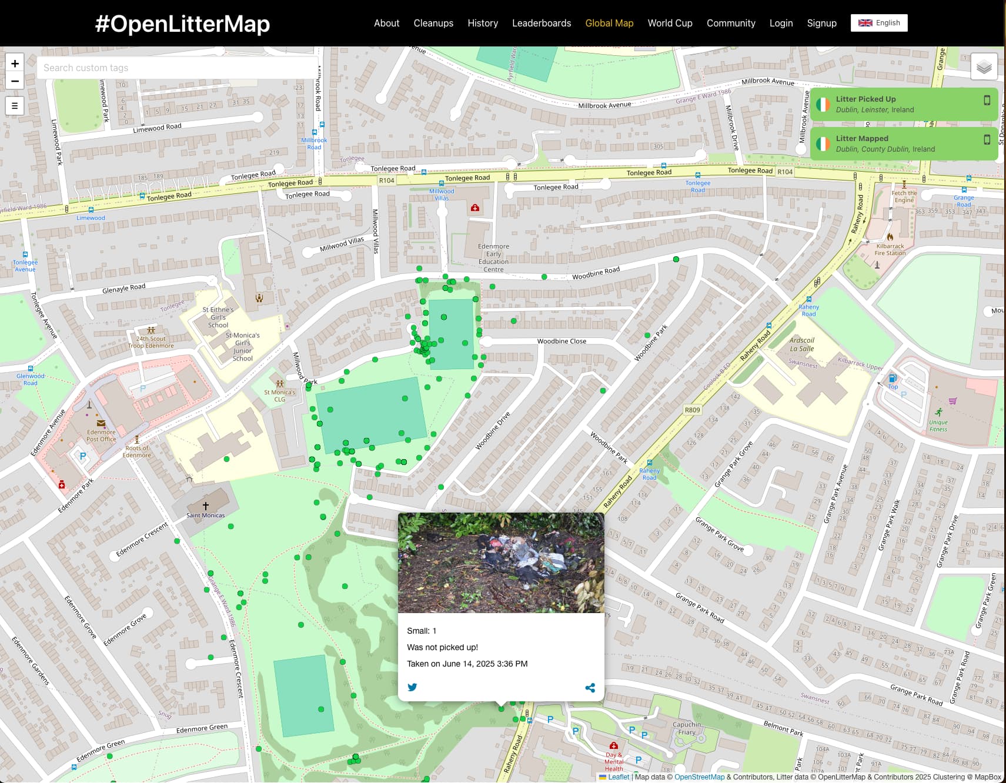
Task: Click the St Eithne's Girl's School label
Action: pyautogui.click(x=218, y=317)
